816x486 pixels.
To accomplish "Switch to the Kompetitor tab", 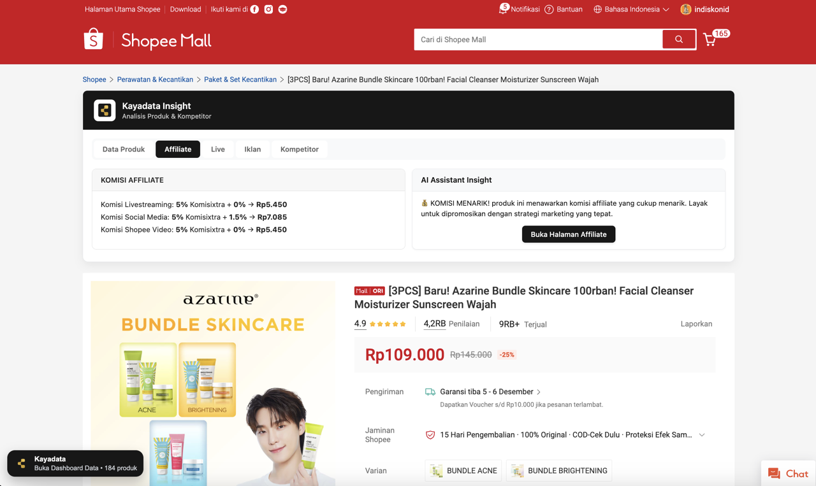I will tap(299, 149).
